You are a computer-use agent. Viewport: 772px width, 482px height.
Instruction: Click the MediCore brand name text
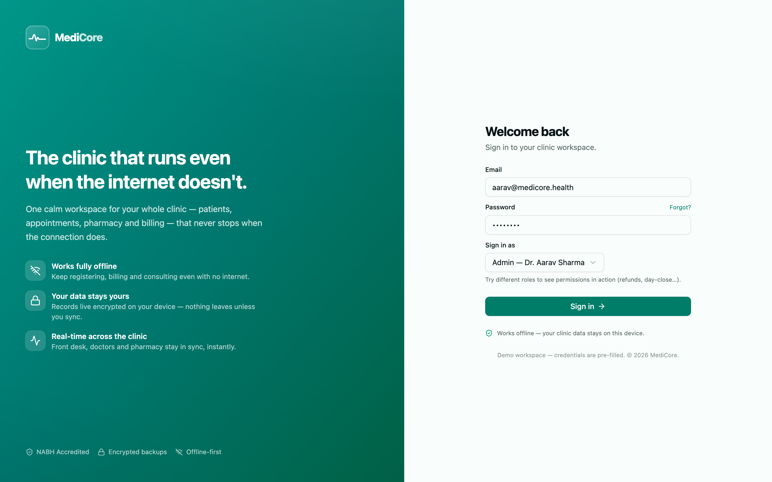79,37
